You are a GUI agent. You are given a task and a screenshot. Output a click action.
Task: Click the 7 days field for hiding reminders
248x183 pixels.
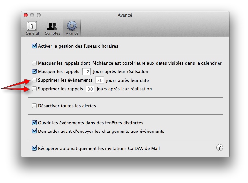(86, 72)
